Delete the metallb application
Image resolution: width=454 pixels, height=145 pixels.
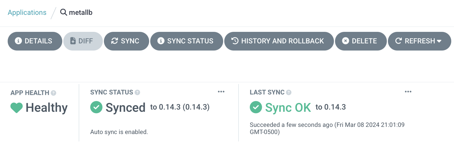tap(361, 41)
